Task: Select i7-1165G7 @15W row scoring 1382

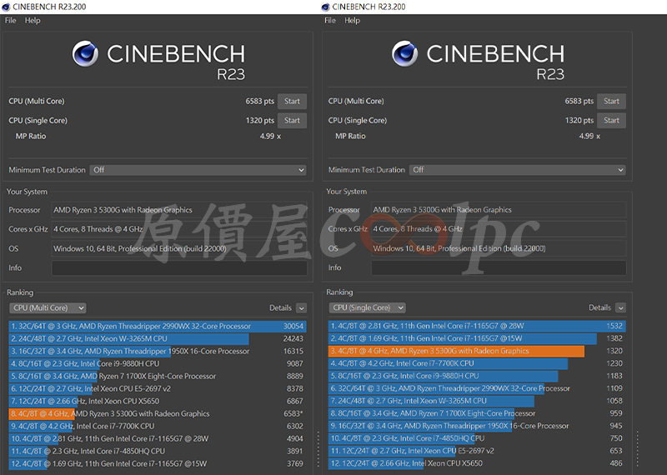Action: click(x=477, y=338)
